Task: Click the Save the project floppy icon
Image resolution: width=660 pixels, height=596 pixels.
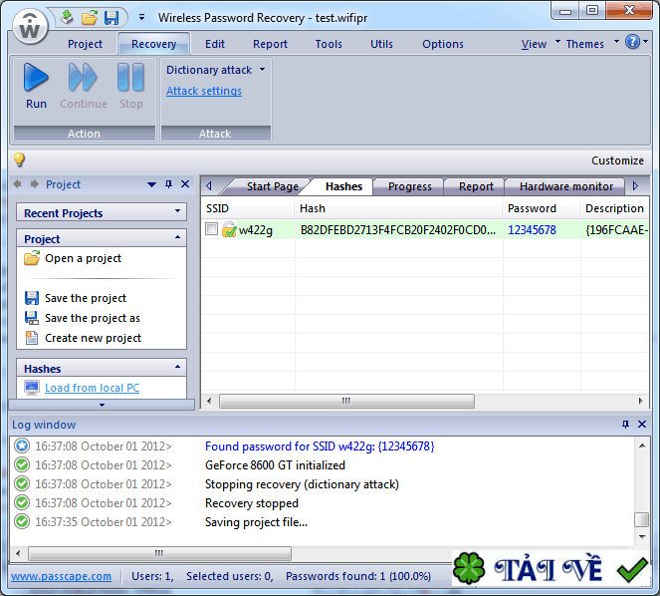Action: (x=32, y=298)
